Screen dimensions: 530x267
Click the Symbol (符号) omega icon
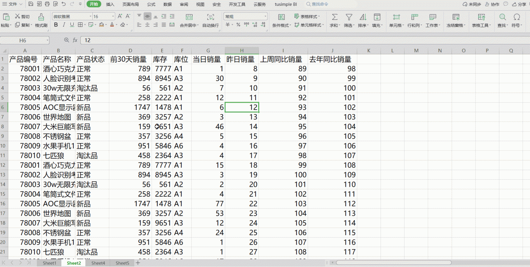[516, 17]
